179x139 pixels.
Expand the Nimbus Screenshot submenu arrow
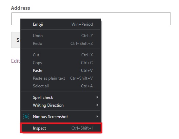pos(97,116)
